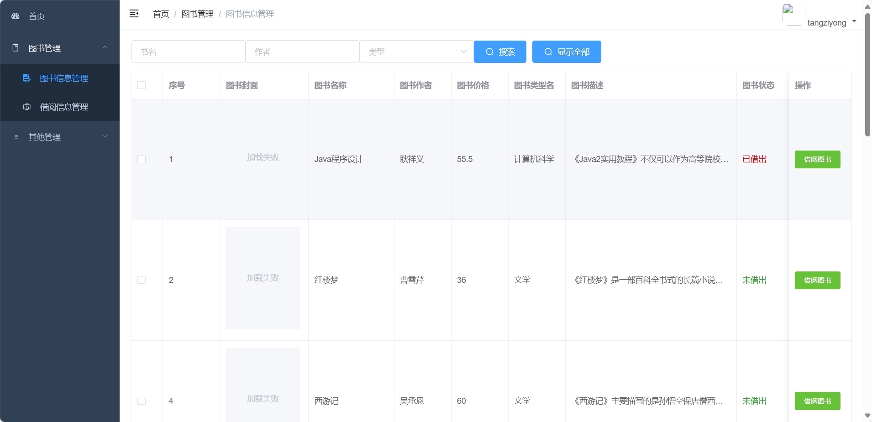Click the 未借出 status for 西游记

point(754,401)
